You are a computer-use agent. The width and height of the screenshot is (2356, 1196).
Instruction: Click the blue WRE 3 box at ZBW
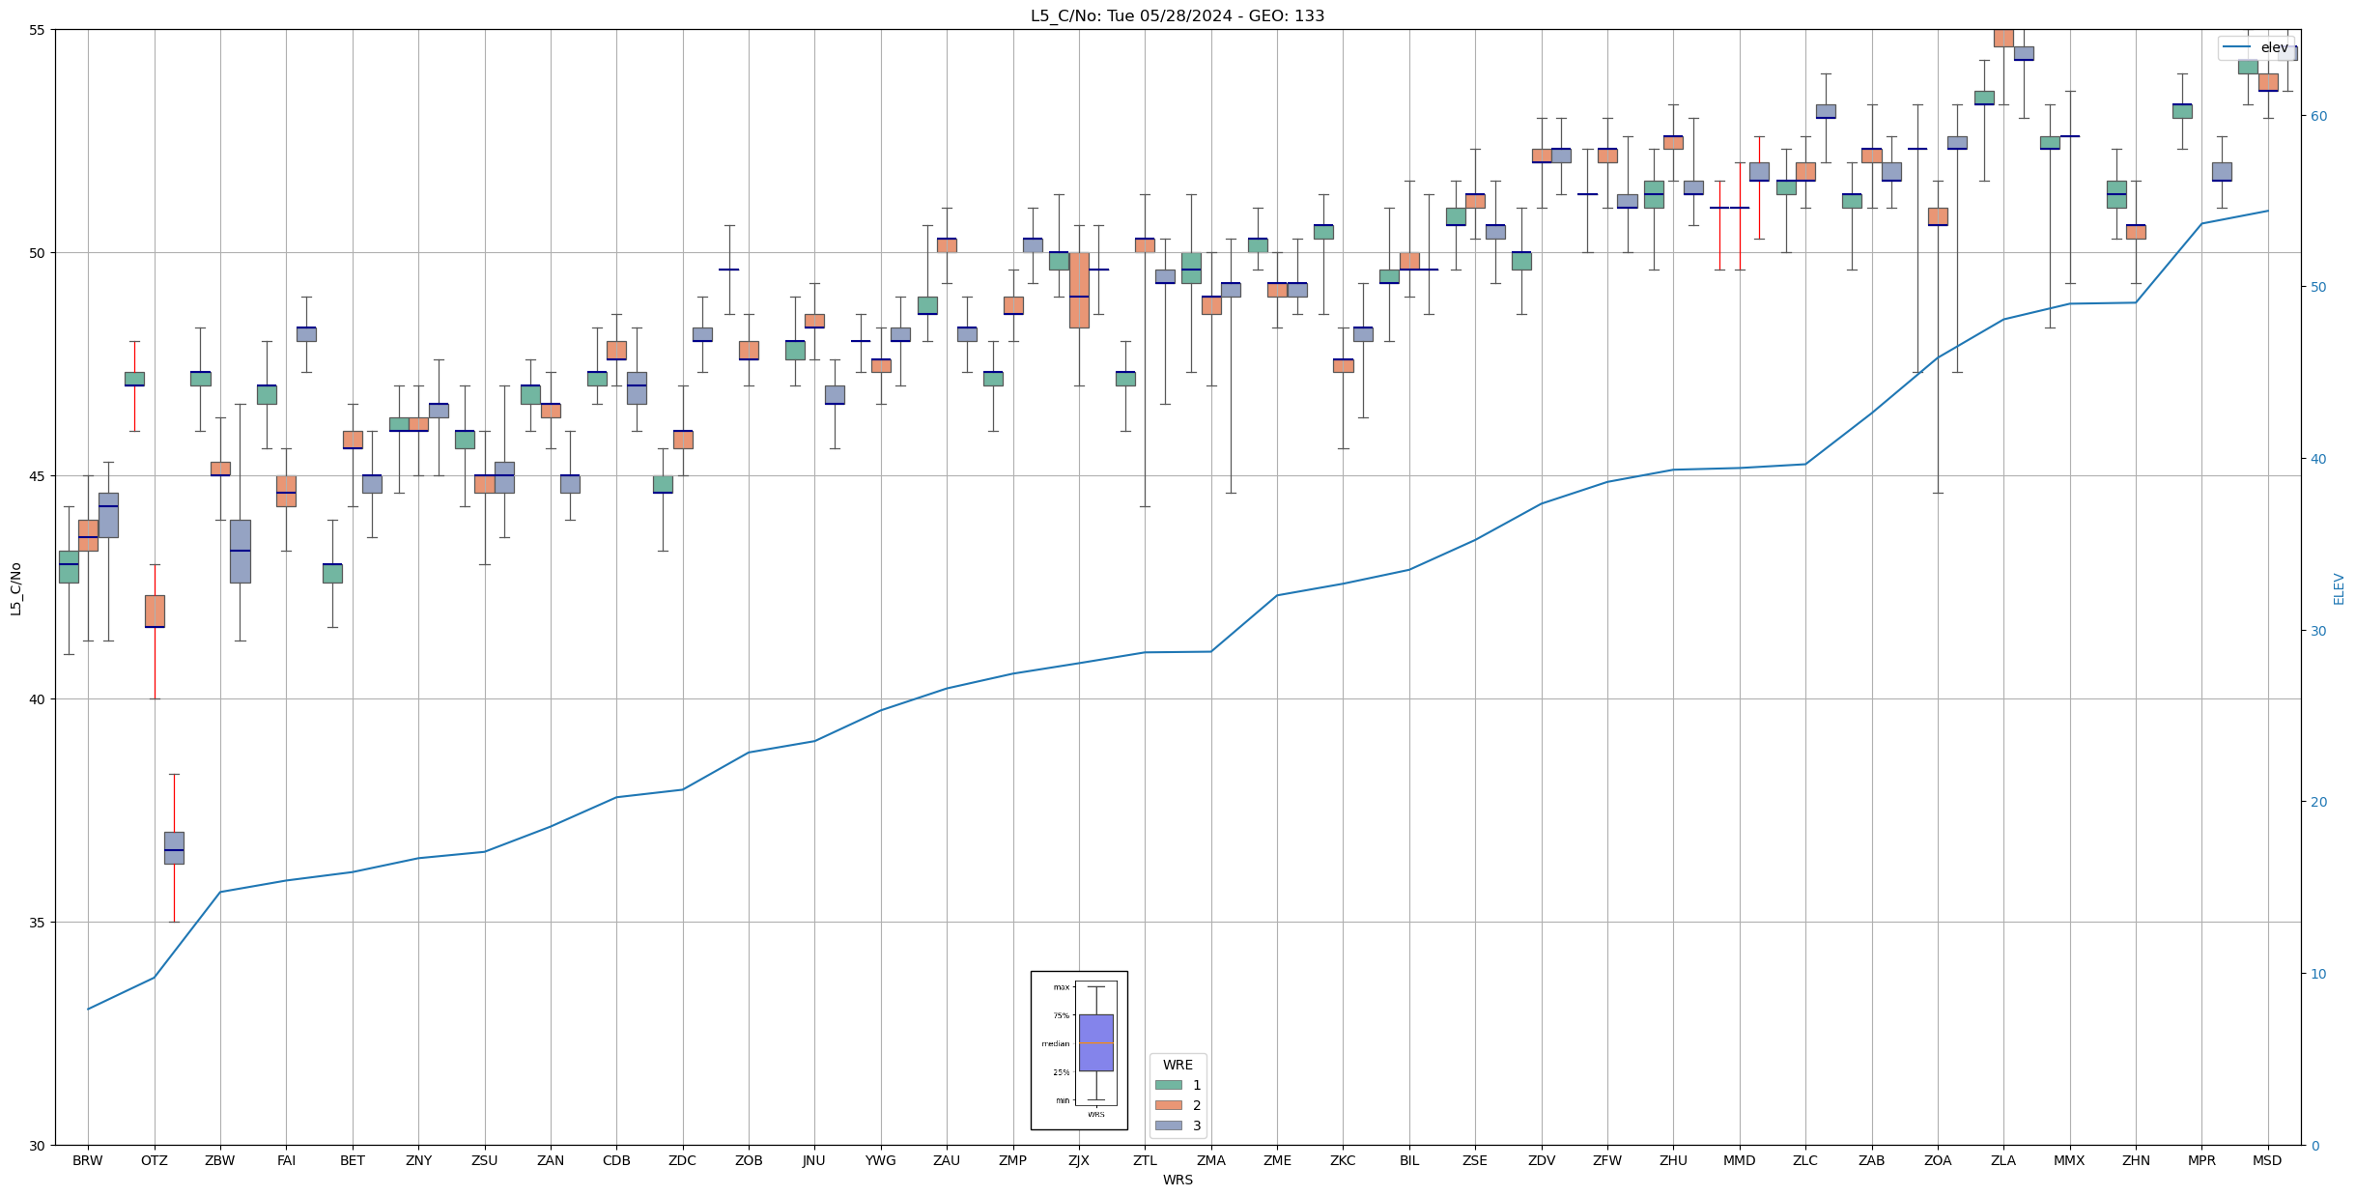240,552
